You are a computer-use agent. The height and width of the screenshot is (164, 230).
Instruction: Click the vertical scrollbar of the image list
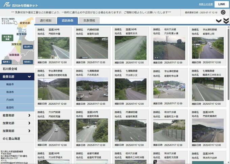(228, 64)
